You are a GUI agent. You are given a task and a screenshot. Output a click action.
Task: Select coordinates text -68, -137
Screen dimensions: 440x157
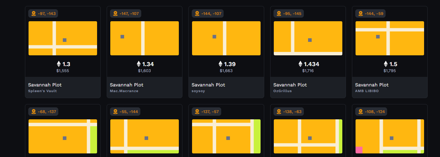point(47,112)
